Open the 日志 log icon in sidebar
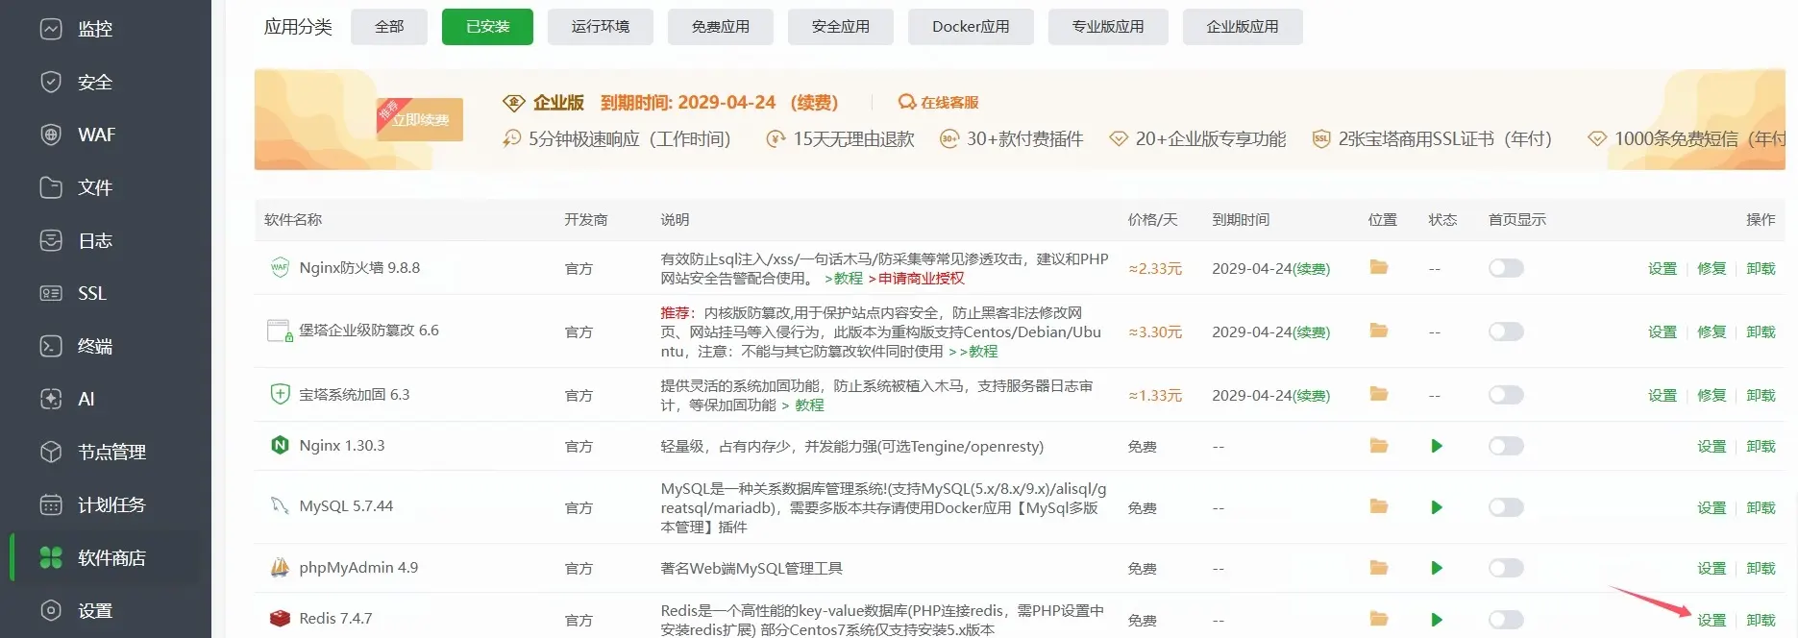This screenshot has width=1798, height=638. pyautogui.click(x=51, y=240)
